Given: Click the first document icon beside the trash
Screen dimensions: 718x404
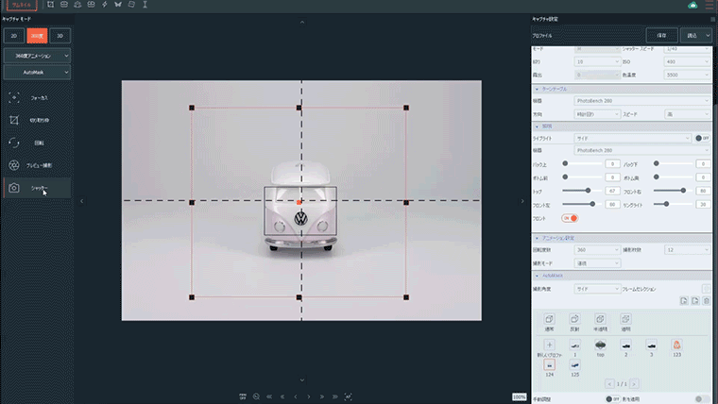Looking at the screenshot, I should point(684,300).
